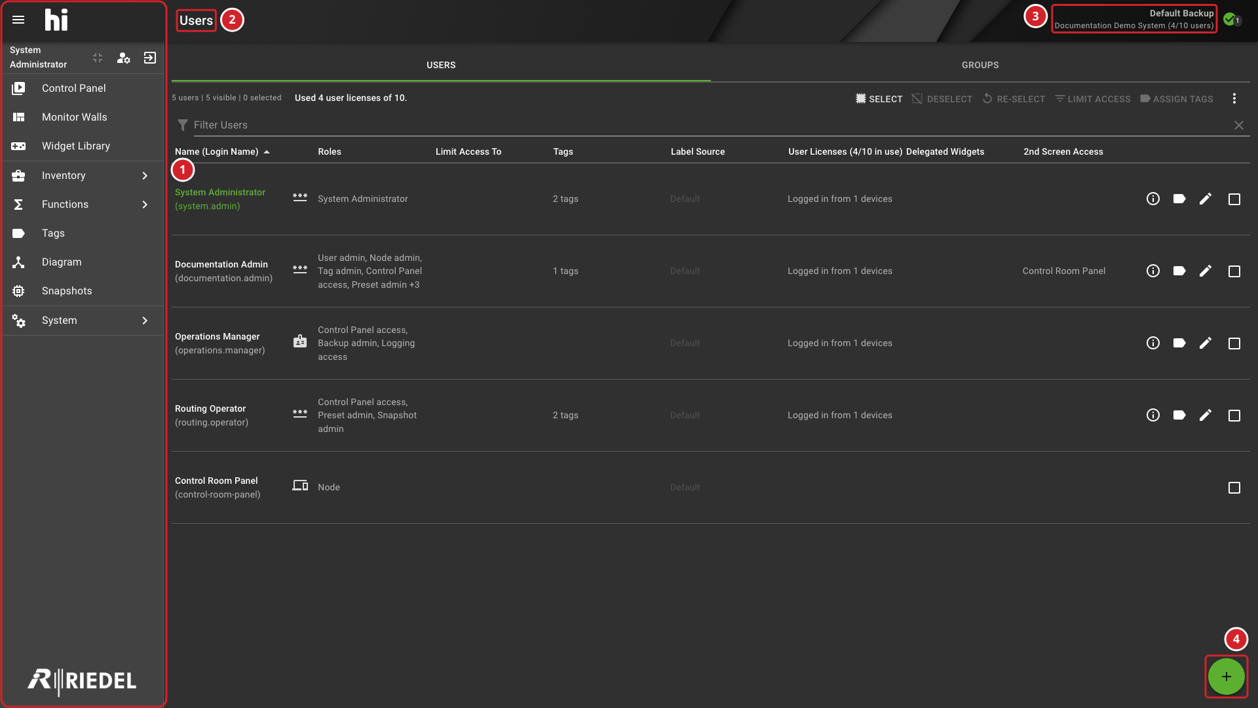Screen dimensions: 1258x708
Task: Click the filter funnel icon
Action: click(182, 125)
